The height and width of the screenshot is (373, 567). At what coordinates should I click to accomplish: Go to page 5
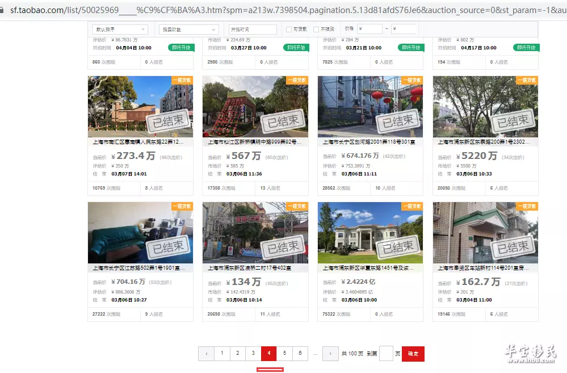tap(284, 354)
